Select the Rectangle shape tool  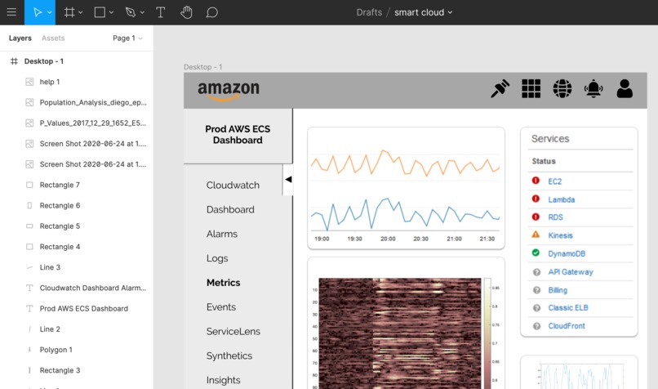(x=100, y=12)
